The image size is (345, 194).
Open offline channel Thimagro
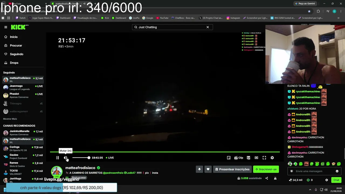(x=23, y=103)
